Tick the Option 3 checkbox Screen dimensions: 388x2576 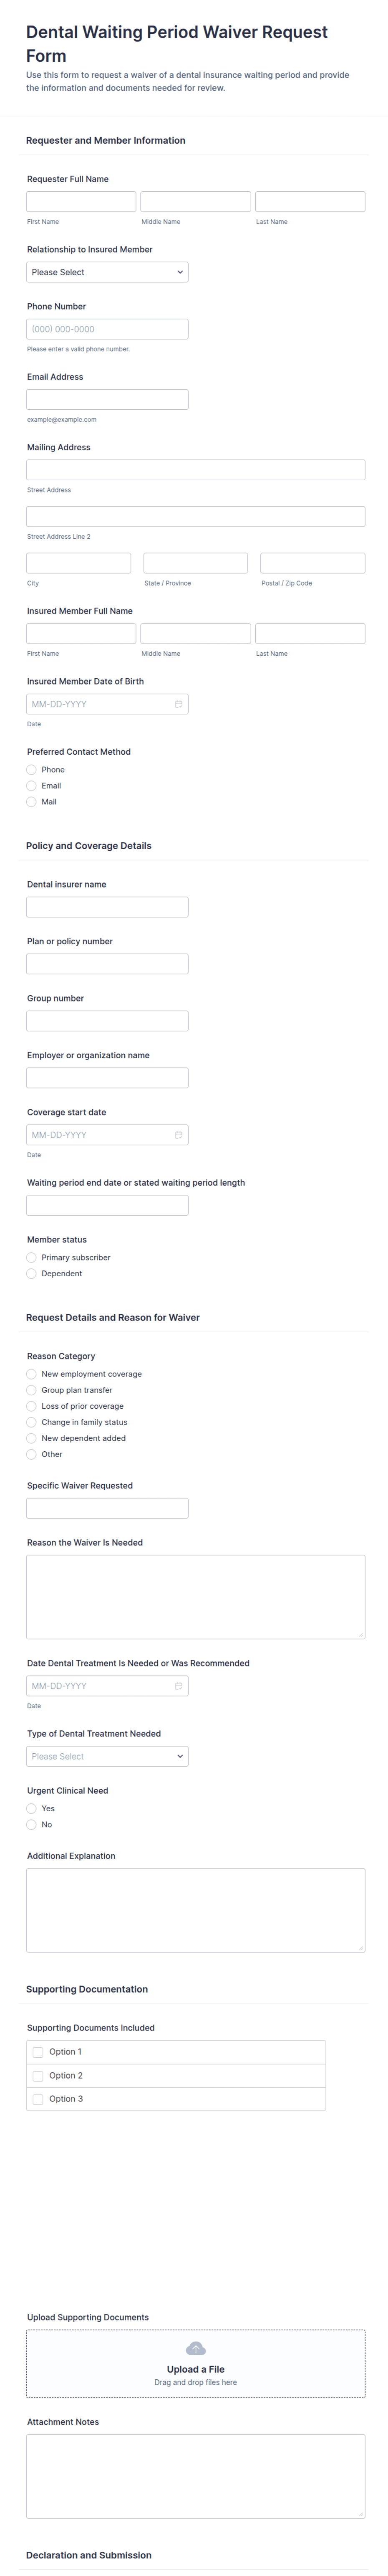38,2099
